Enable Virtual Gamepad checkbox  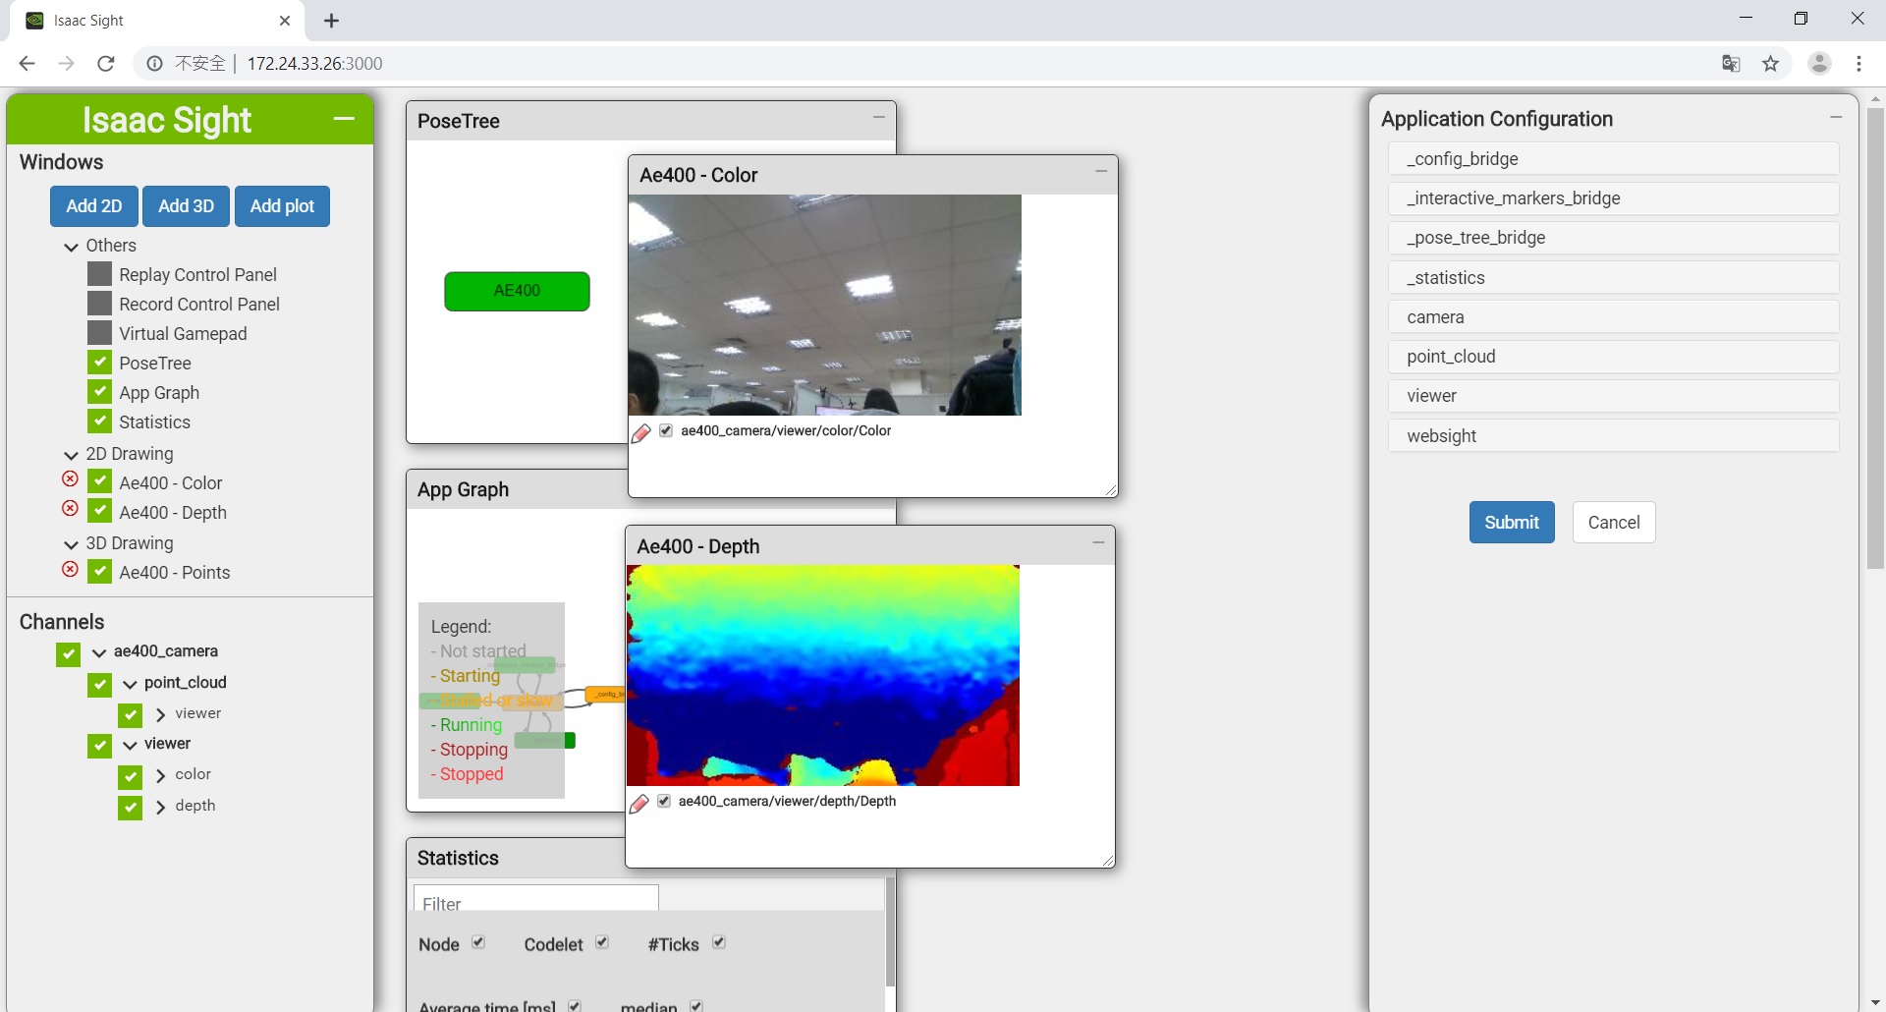tap(99, 332)
